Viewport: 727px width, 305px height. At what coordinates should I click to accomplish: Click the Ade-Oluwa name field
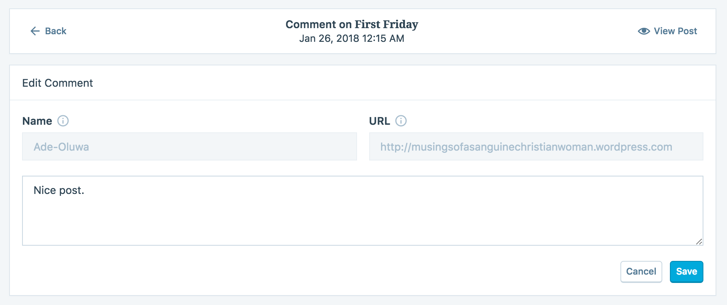190,146
